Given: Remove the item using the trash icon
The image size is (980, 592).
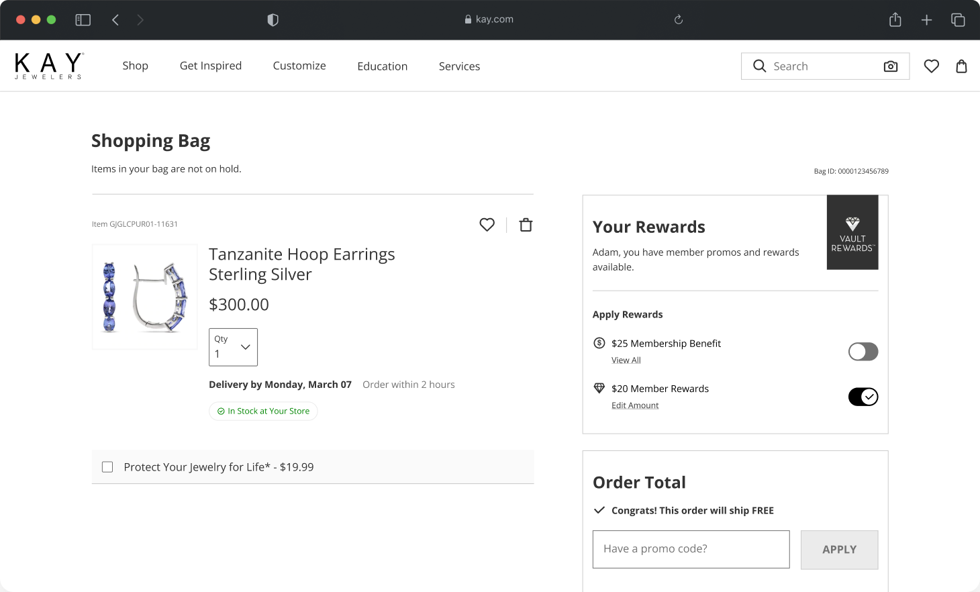Looking at the screenshot, I should tap(526, 225).
